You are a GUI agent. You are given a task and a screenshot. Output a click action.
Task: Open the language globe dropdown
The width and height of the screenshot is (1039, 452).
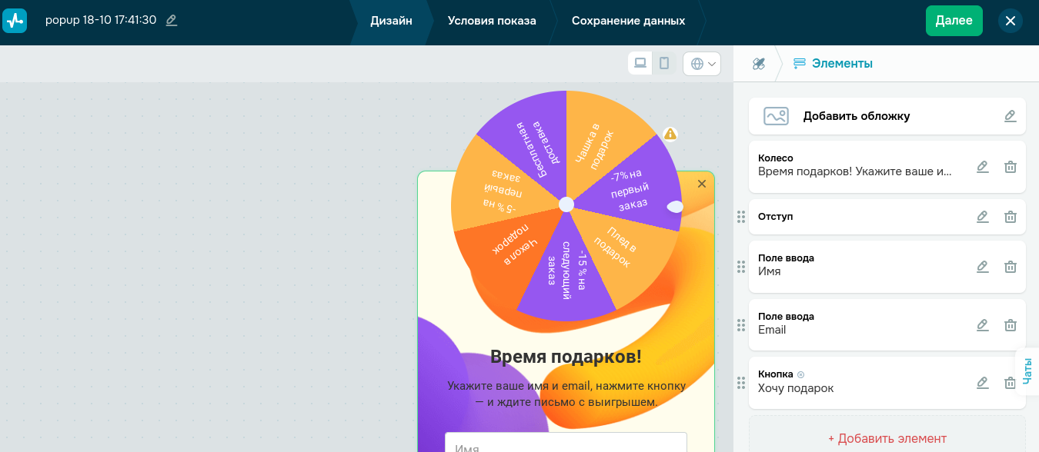(702, 64)
